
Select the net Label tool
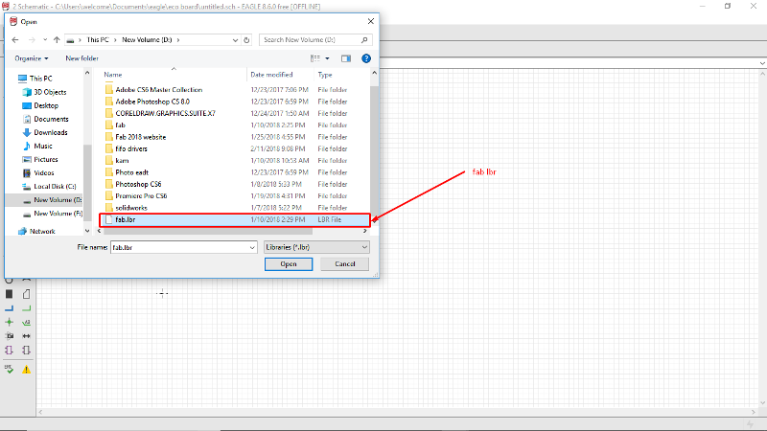coord(27,322)
